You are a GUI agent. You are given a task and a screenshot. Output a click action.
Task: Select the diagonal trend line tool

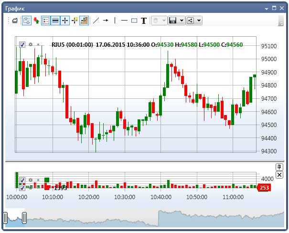pos(96,21)
